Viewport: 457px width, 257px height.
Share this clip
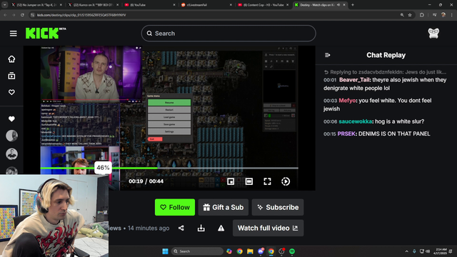tap(181, 228)
